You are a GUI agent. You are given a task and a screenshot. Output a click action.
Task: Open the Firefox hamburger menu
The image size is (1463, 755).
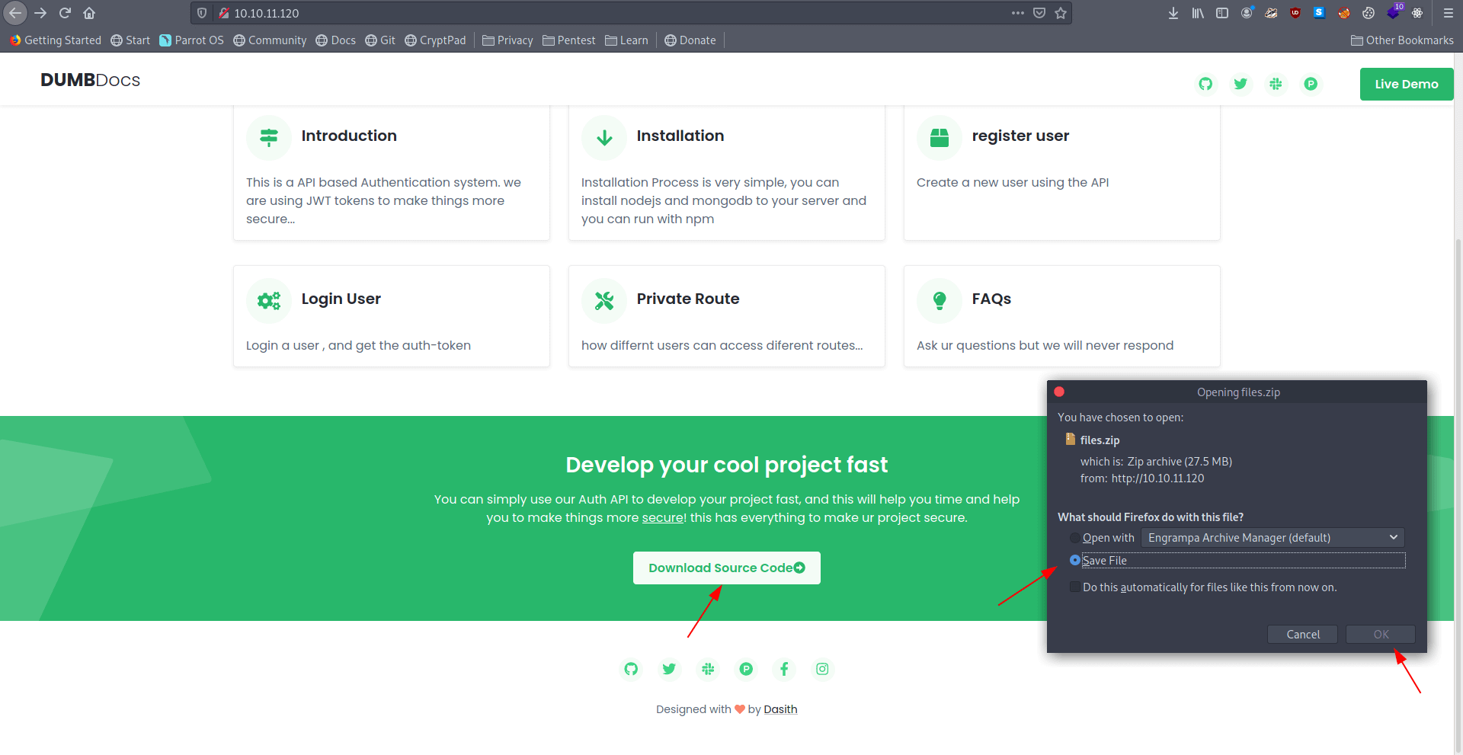(x=1449, y=13)
